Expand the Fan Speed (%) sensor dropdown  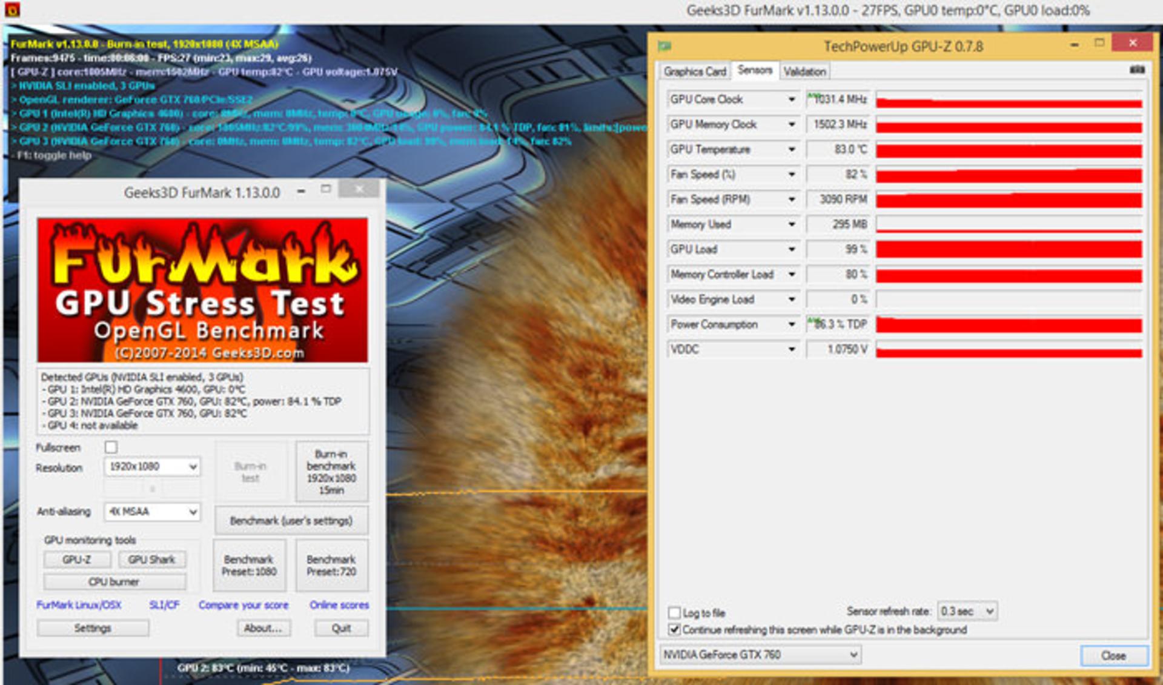[791, 175]
